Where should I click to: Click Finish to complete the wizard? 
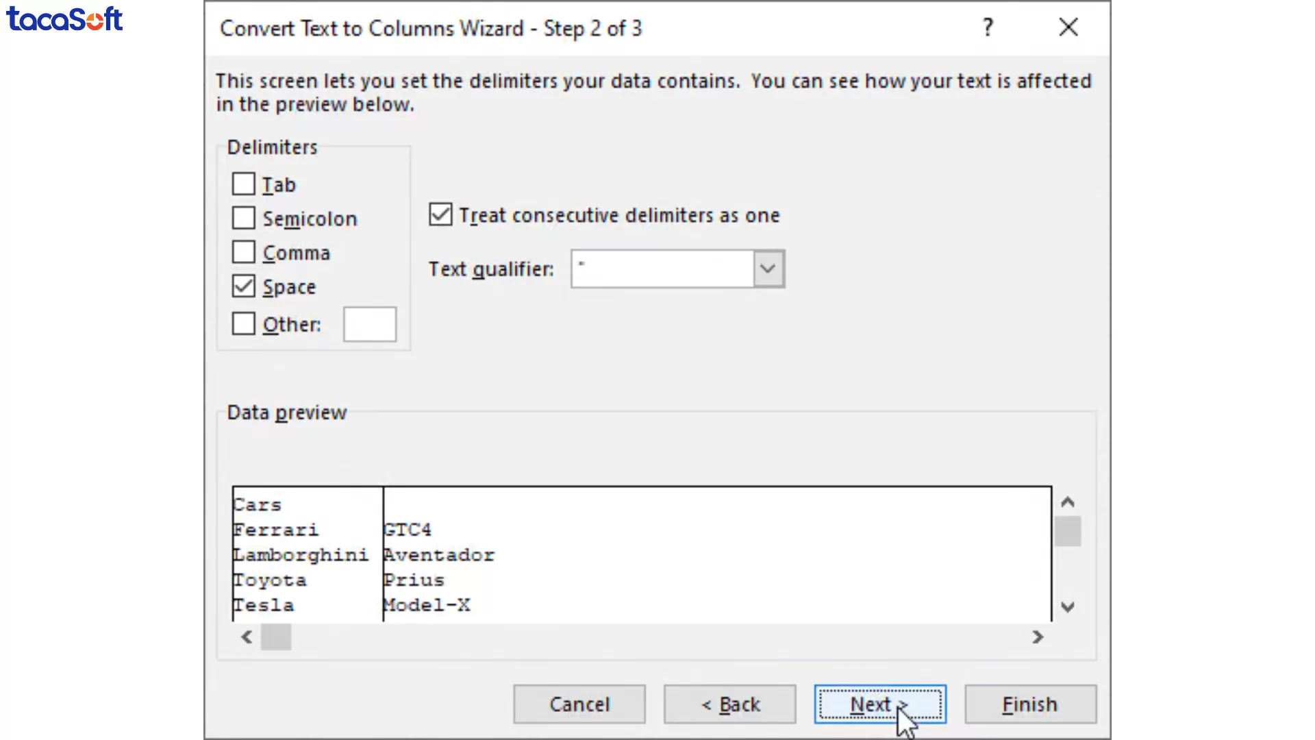coord(1030,704)
